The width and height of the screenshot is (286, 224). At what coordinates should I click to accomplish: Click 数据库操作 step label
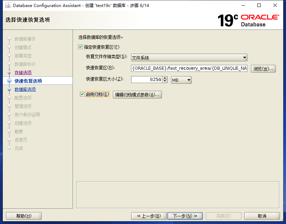click(x=25, y=39)
